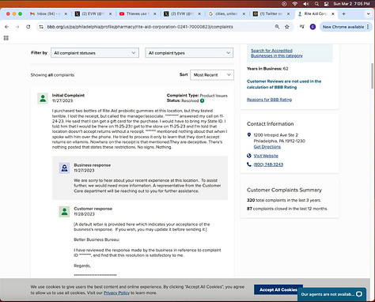Open the volume menu bar icon

pos(305,4)
